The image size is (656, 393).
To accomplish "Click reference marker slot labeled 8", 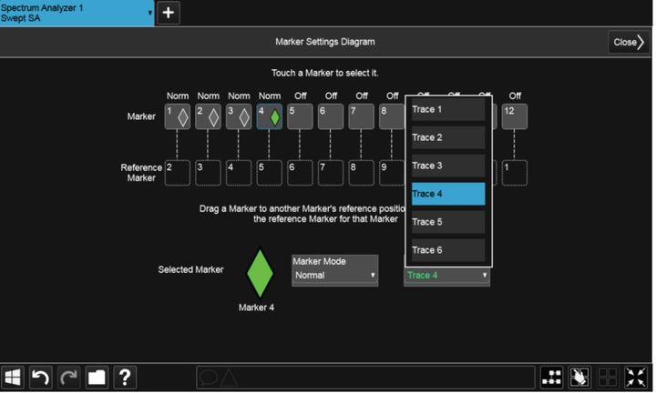I will (361, 173).
